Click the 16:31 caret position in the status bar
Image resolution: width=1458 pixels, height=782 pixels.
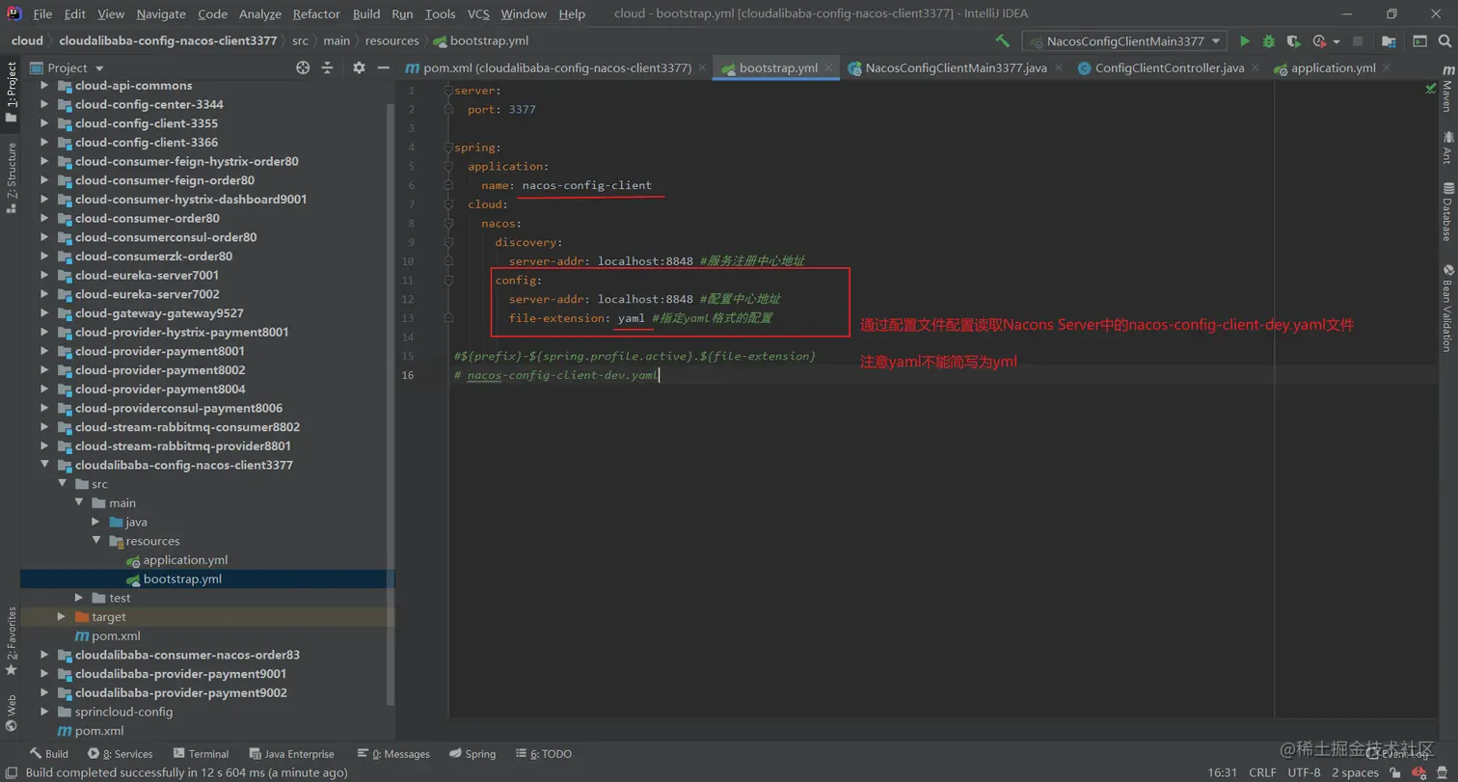(1222, 772)
